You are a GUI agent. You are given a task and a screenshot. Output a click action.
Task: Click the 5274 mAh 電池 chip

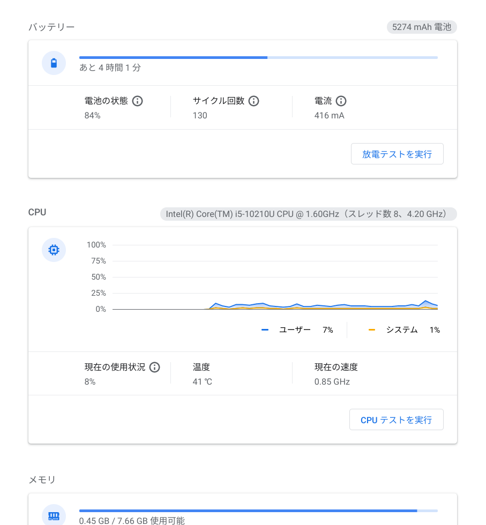tap(422, 27)
